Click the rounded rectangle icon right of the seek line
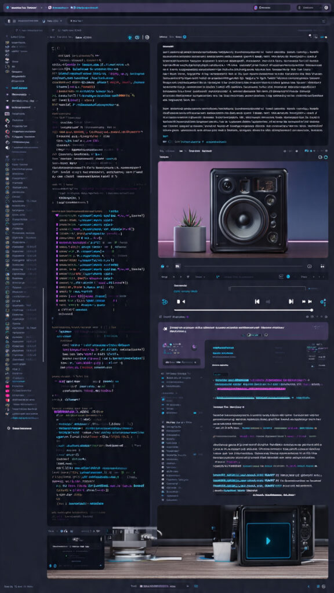The image size is (334, 593). pos(310,266)
